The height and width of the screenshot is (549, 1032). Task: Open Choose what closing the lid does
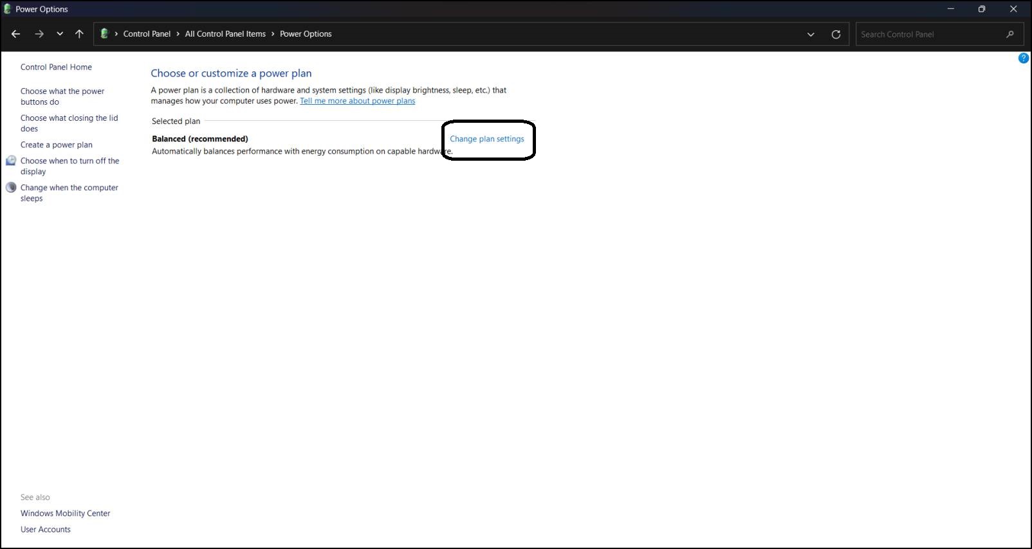69,123
